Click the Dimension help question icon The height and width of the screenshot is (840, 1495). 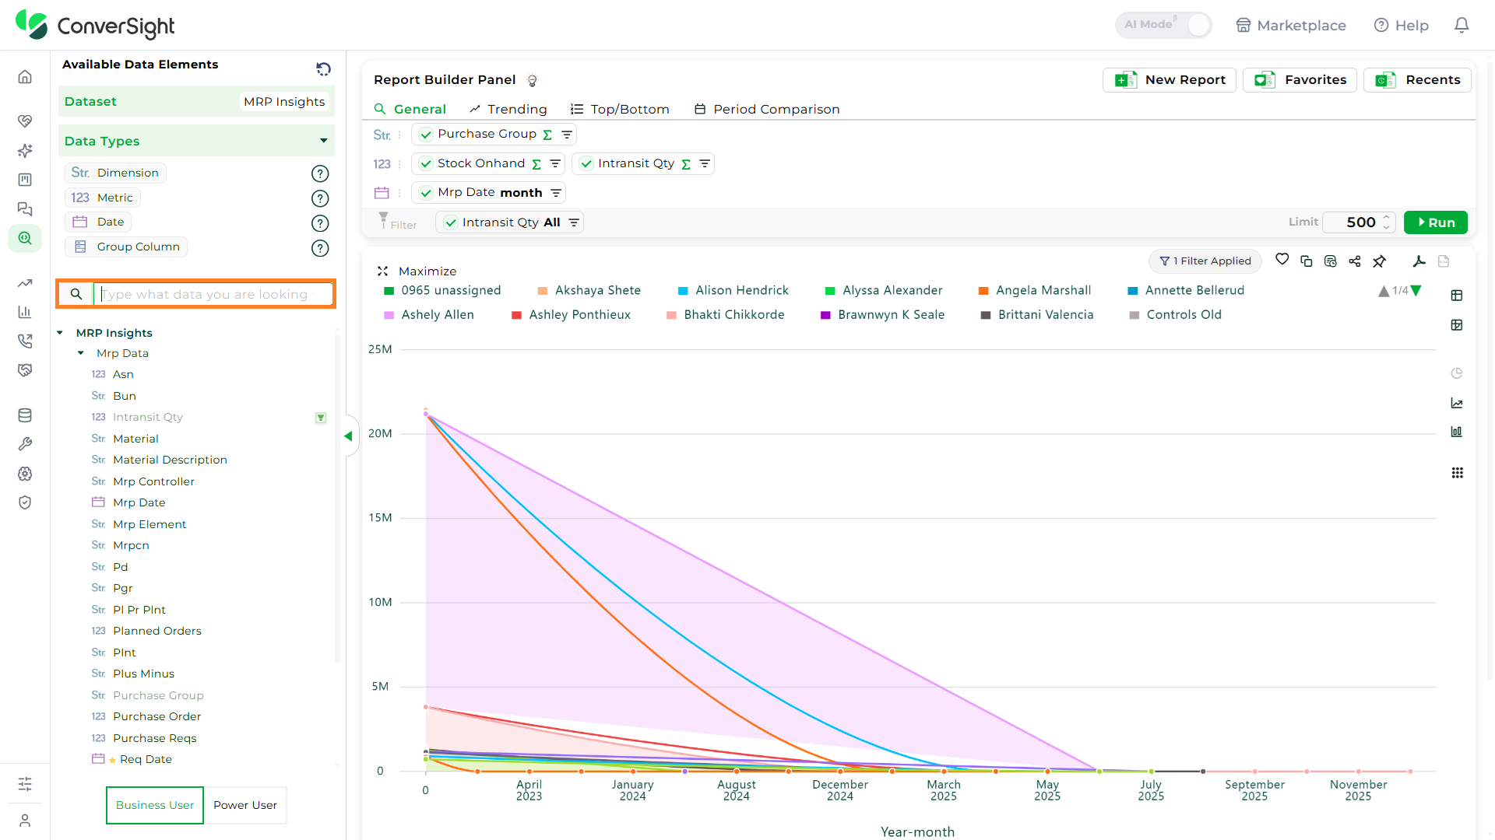320,173
